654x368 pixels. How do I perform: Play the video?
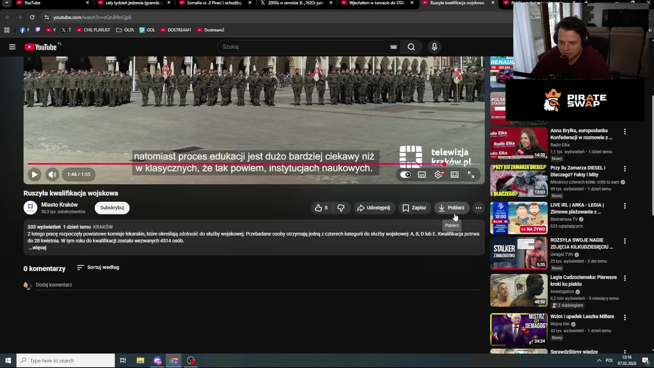(x=34, y=174)
